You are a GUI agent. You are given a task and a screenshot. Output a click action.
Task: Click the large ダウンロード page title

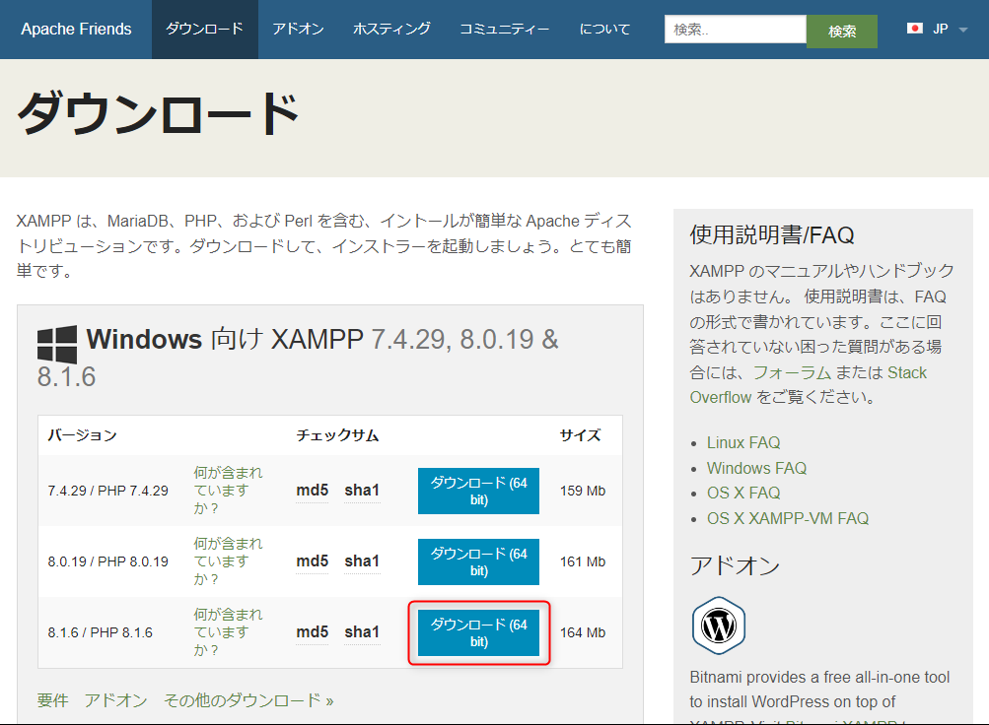[159, 114]
